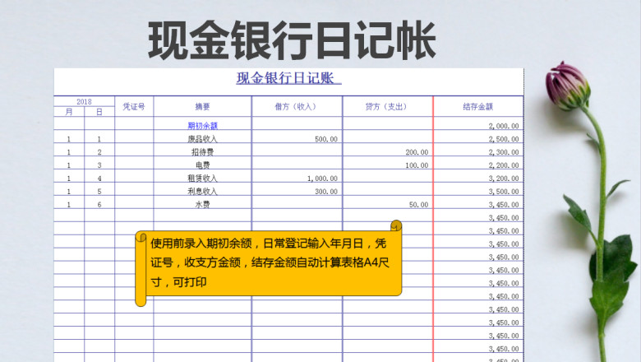641x362 pixels.
Task: Select the empty 凭证号 cell in the 废品收入 row
Action: 134,137
